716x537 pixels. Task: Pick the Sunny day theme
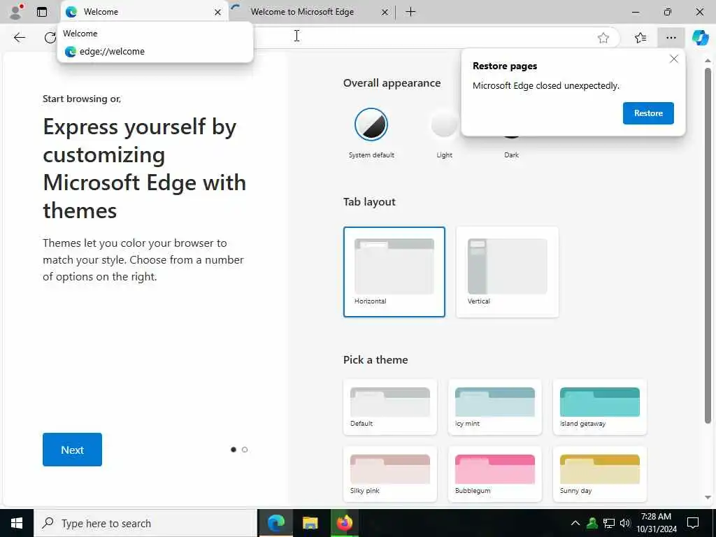pos(599,474)
